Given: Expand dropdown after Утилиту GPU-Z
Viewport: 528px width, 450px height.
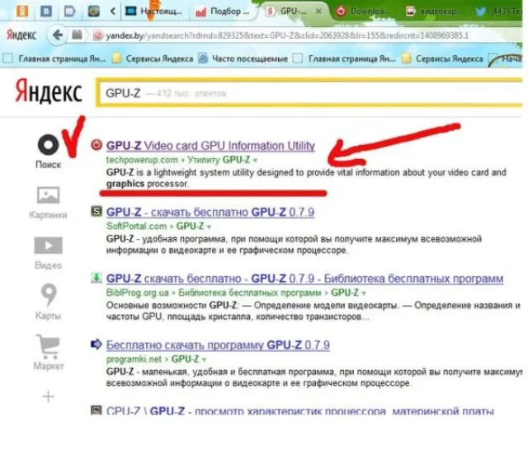Looking at the screenshot, I should click(255, 161).
